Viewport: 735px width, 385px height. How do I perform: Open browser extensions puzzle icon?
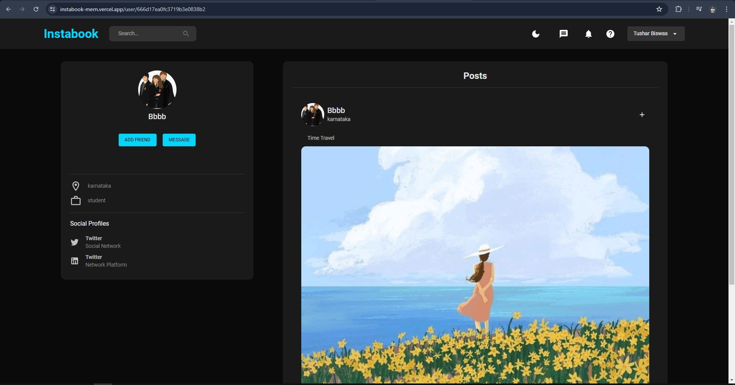678,9
